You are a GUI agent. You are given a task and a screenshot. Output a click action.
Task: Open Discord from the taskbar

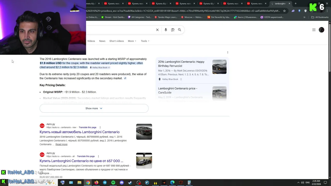point(122,183)
